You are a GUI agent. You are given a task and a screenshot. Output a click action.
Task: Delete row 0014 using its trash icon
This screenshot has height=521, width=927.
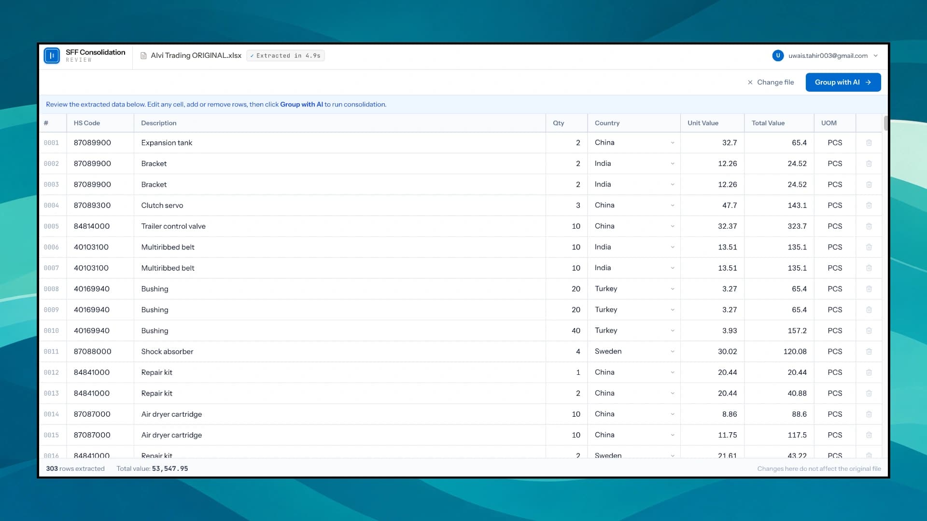(869, 414)
